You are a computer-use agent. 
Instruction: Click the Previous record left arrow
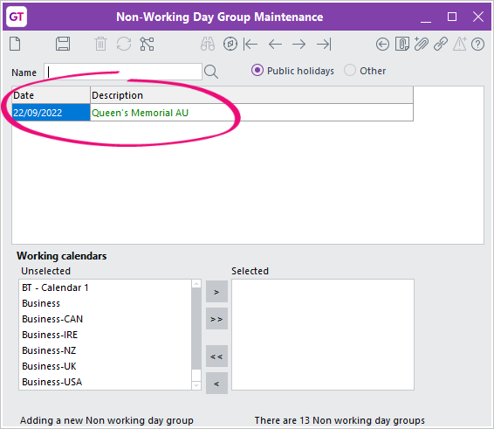pos(275,45)
